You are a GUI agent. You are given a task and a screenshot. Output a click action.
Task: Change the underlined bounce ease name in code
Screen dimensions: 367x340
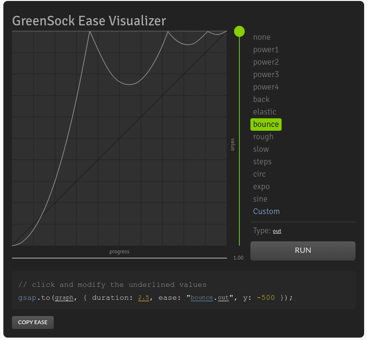(202, 298)
